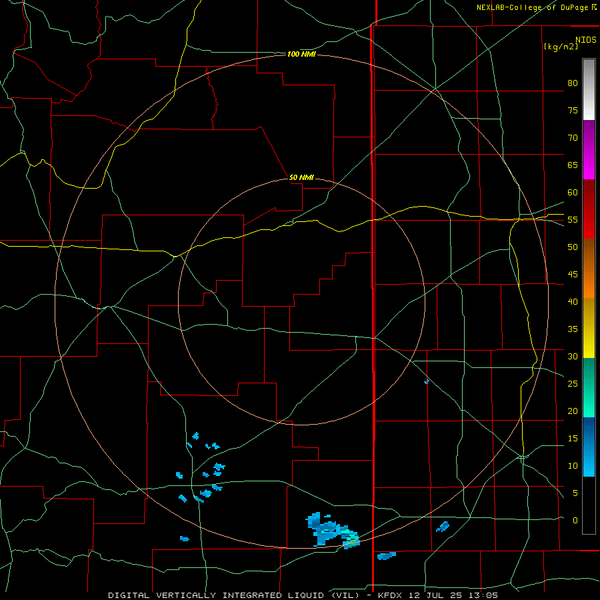Click the 40 value on the color scale
This screenshot has height=600, width=600.
click(573, 301)
